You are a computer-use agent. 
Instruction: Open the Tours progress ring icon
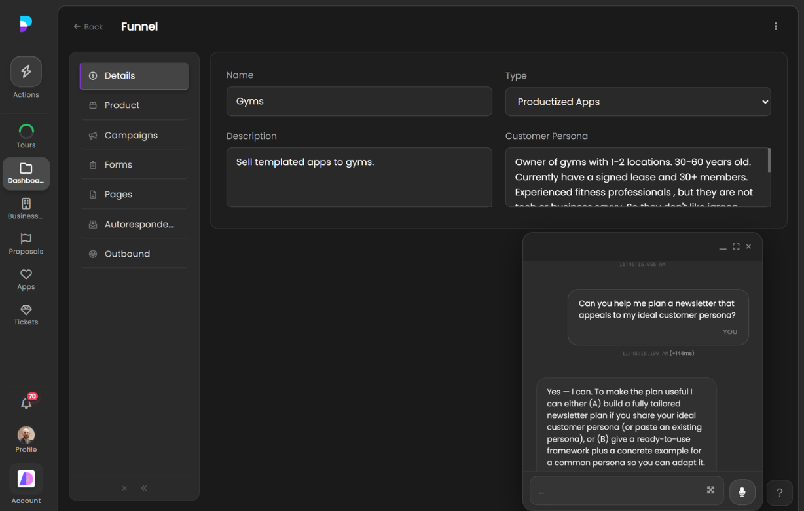26,131
